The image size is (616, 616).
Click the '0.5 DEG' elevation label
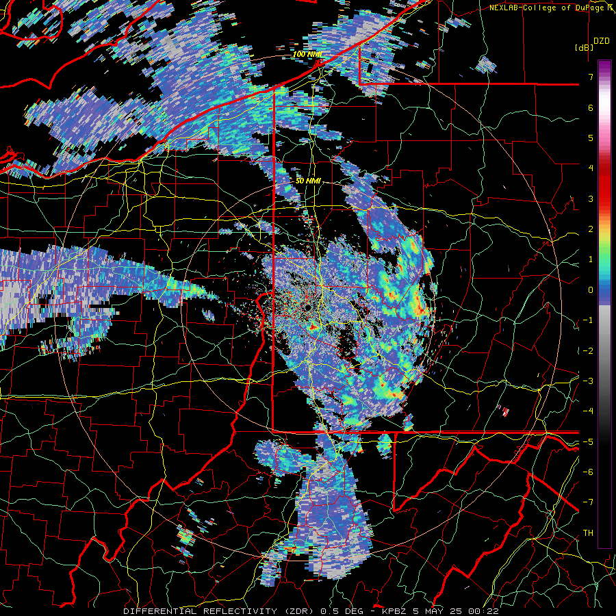(342, 611)
